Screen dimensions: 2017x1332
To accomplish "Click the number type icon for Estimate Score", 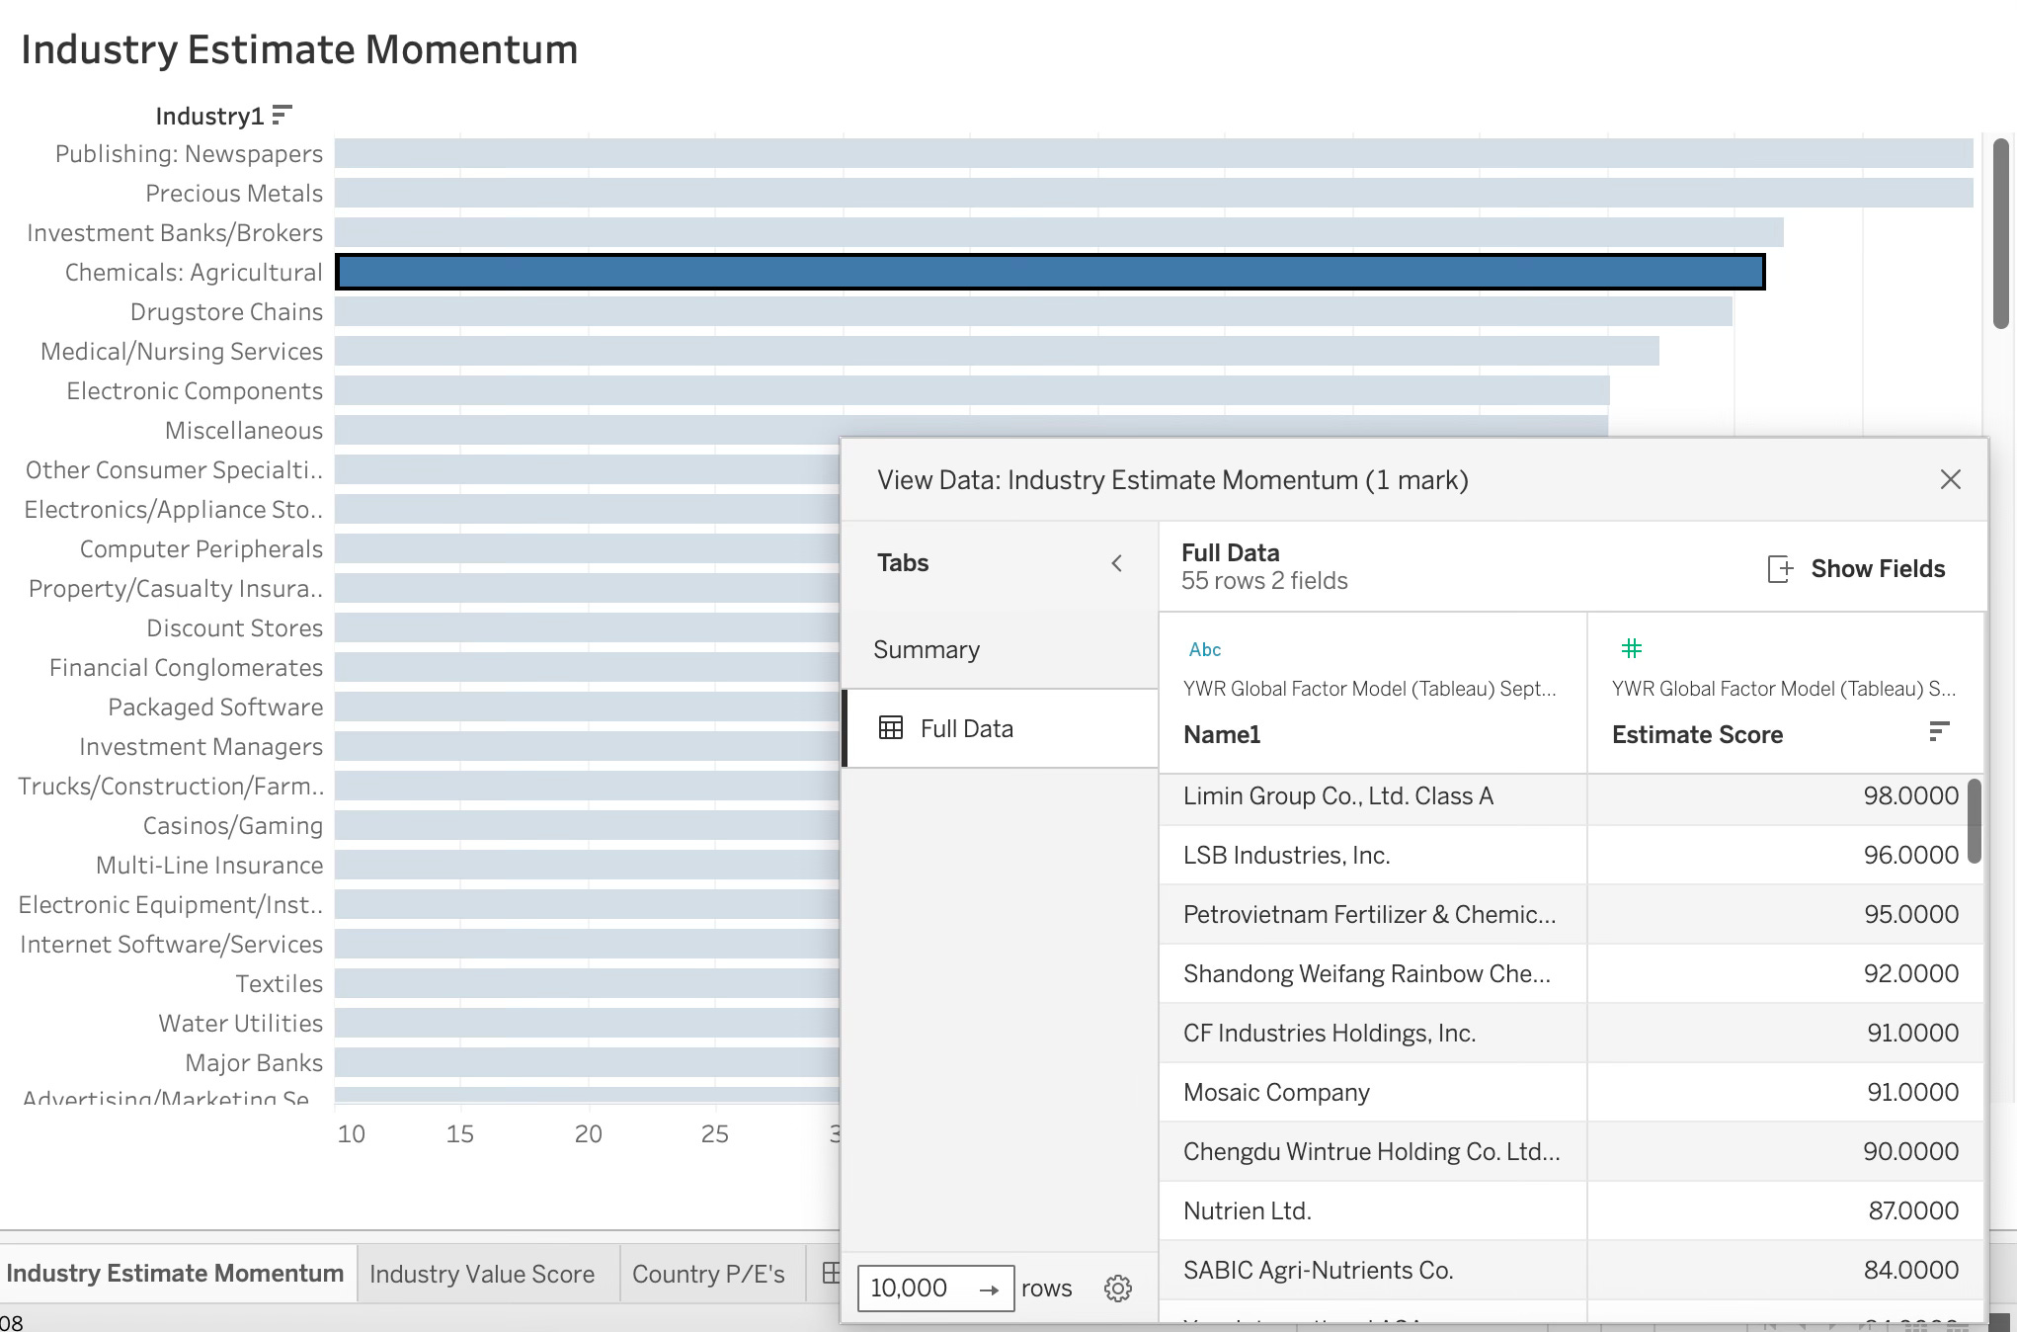I will pyautogui.click(x=1631, y=649).
